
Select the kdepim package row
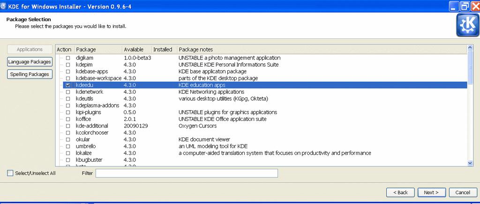265,65
